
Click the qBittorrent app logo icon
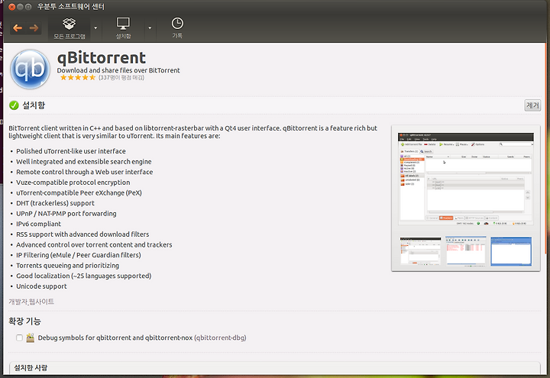click(30, 69)
